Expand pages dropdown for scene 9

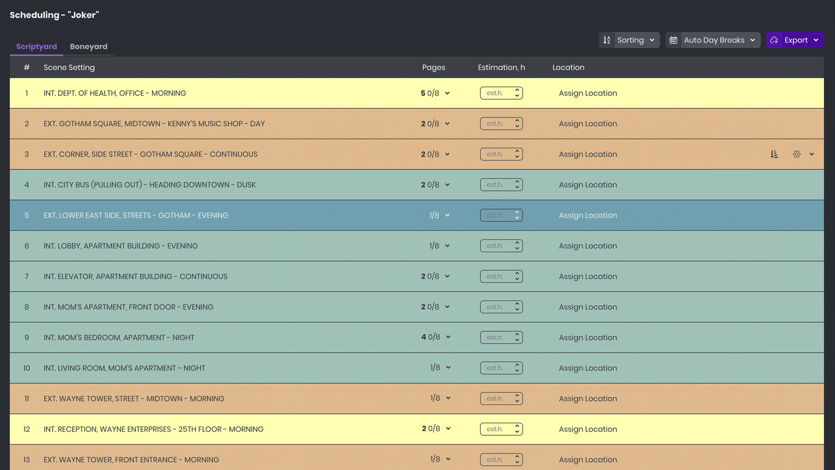[x=448, y=337]
